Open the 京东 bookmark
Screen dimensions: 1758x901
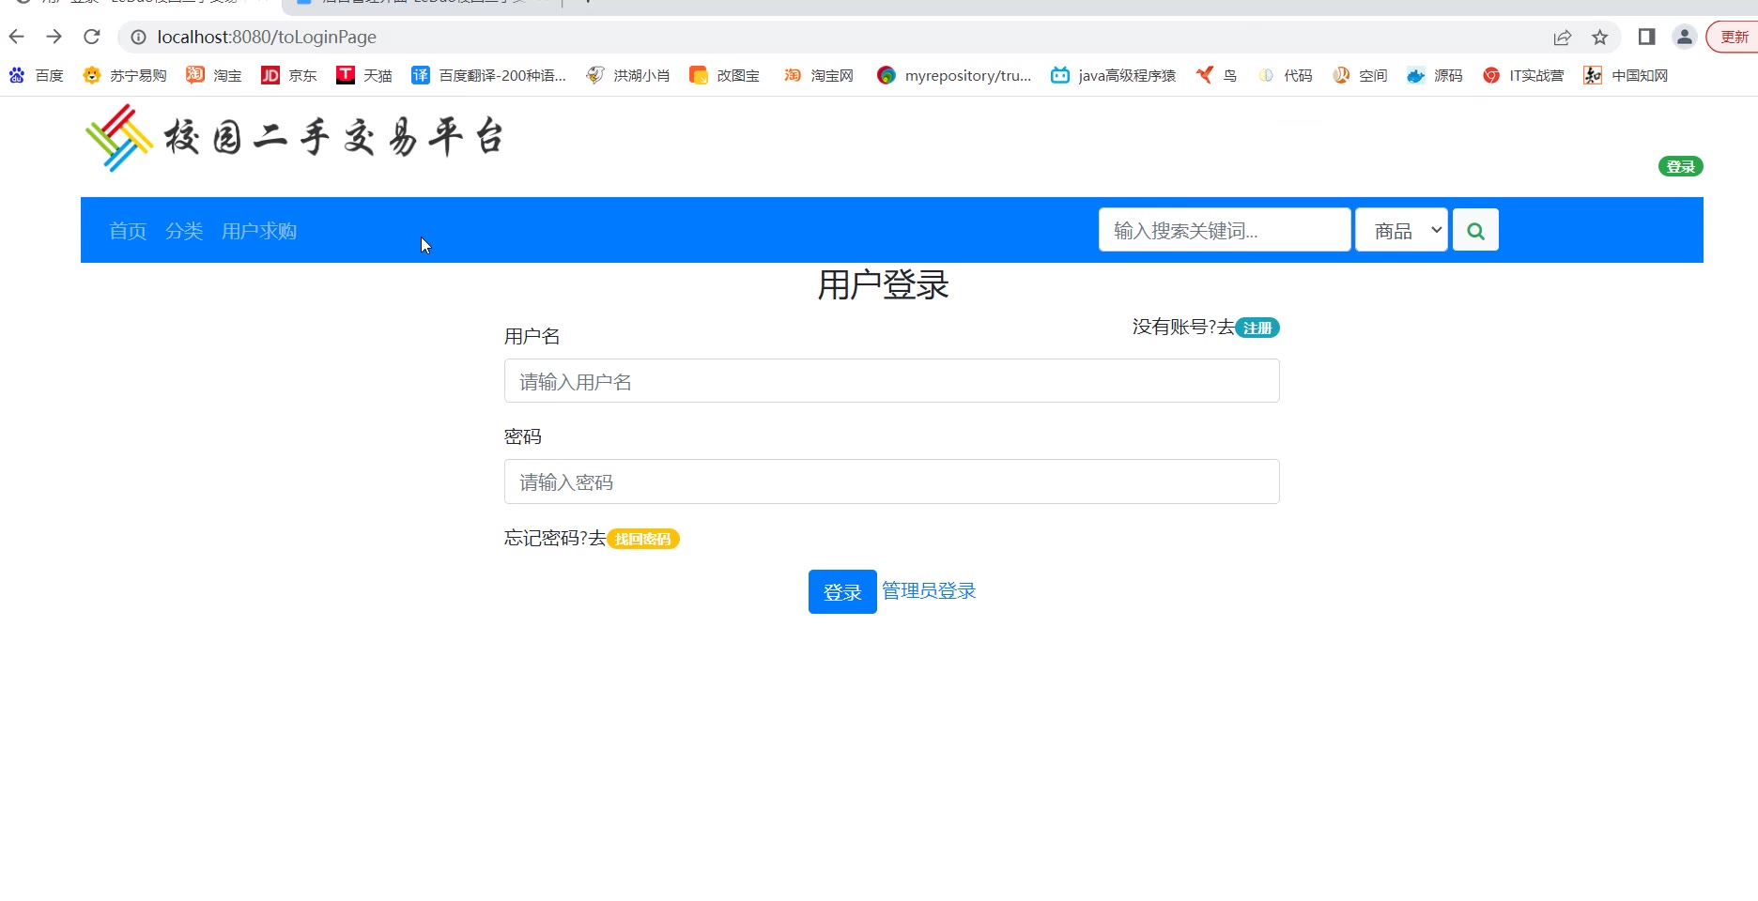[289, 75]
